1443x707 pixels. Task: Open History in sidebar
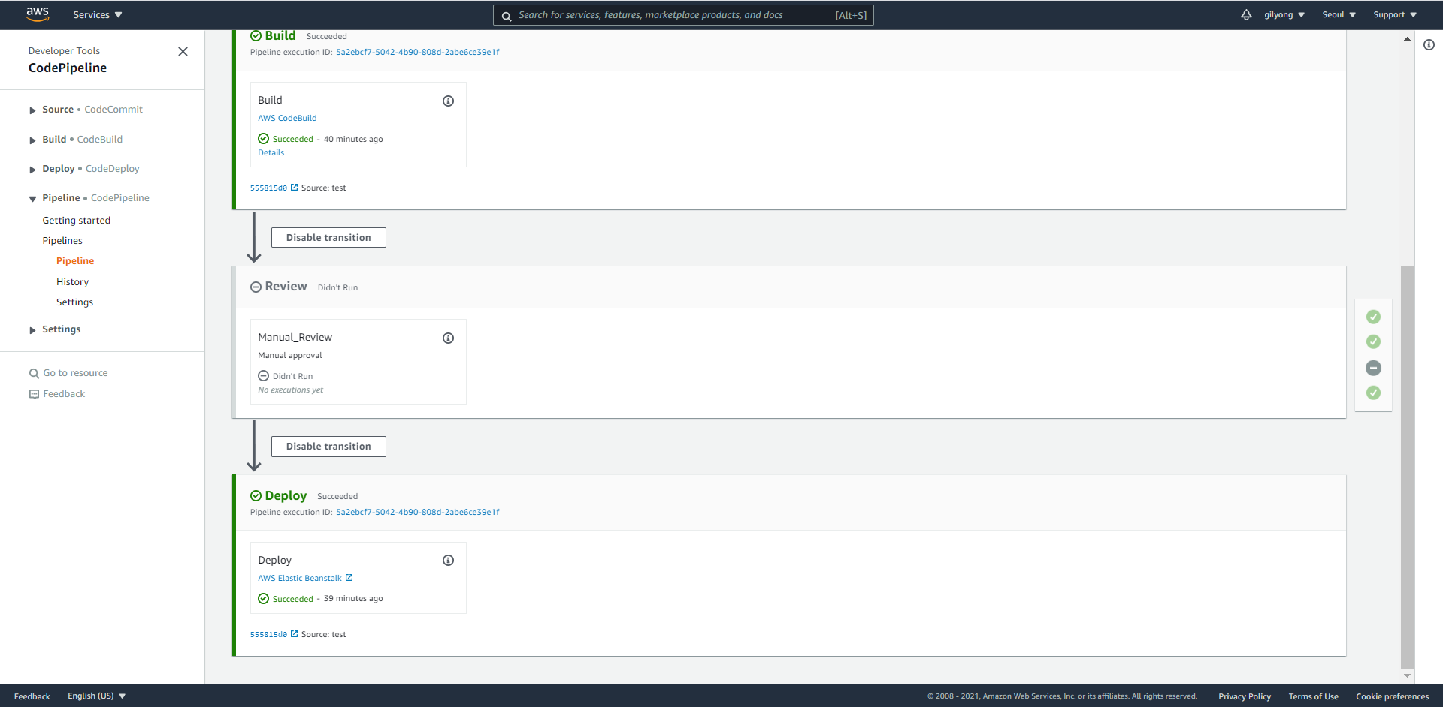point(72,281)
